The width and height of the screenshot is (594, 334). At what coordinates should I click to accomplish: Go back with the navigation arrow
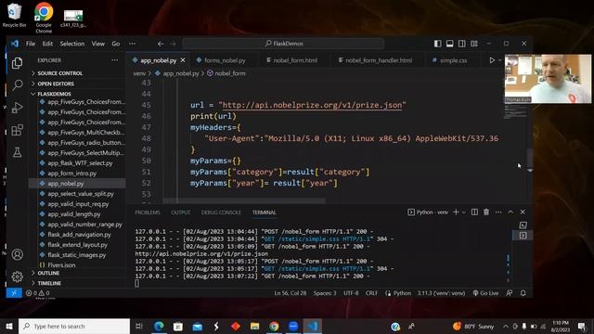161,44
